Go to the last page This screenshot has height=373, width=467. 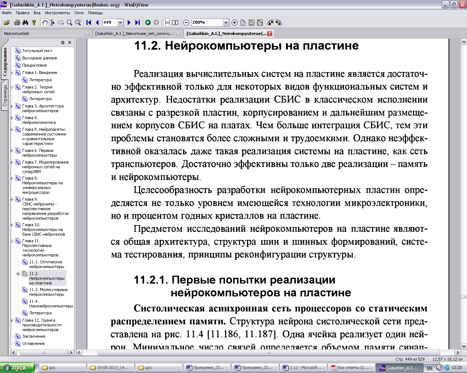click(137, 23)
